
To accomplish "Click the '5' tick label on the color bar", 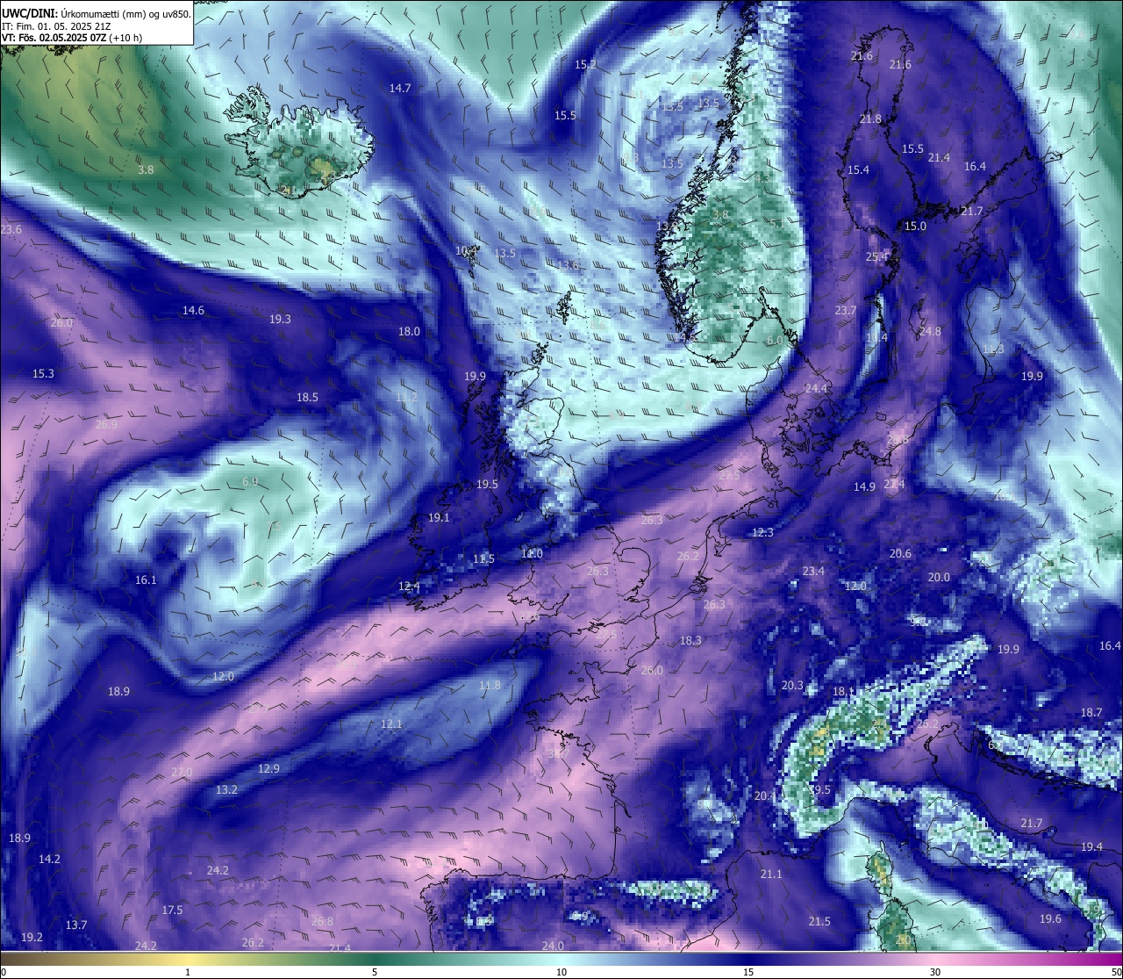I will [x=375, y=972].
